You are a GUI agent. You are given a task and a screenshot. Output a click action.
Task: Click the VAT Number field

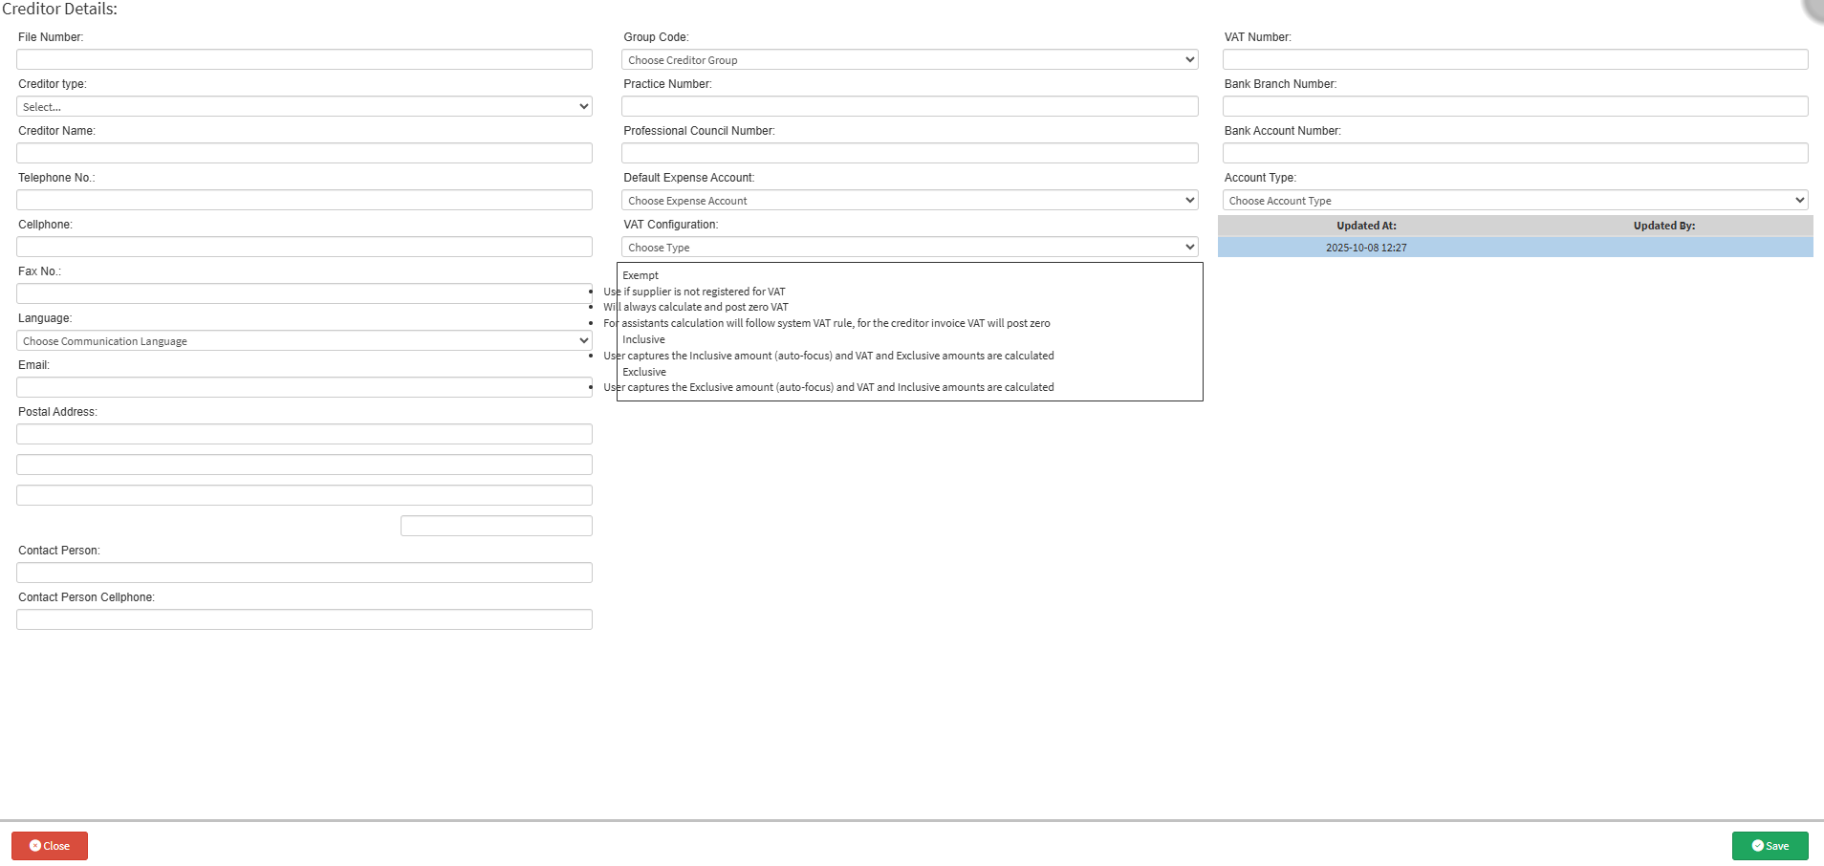click(x=1514, y=59)
